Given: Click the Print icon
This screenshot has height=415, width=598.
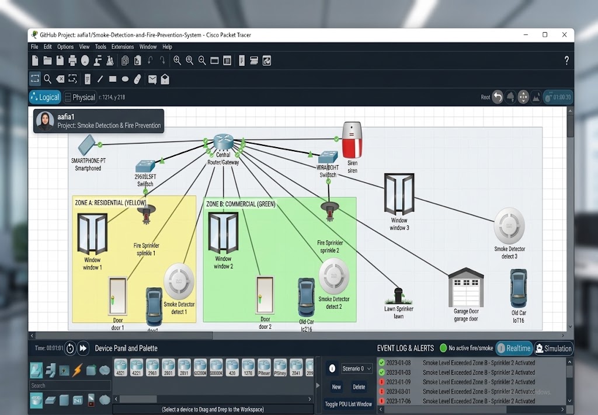Looking at the screenshot, I should (x=72, y=61).
